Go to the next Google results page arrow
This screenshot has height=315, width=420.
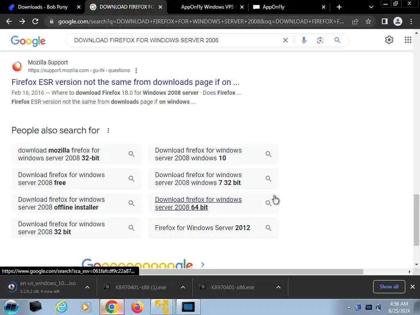click(203, 265)
